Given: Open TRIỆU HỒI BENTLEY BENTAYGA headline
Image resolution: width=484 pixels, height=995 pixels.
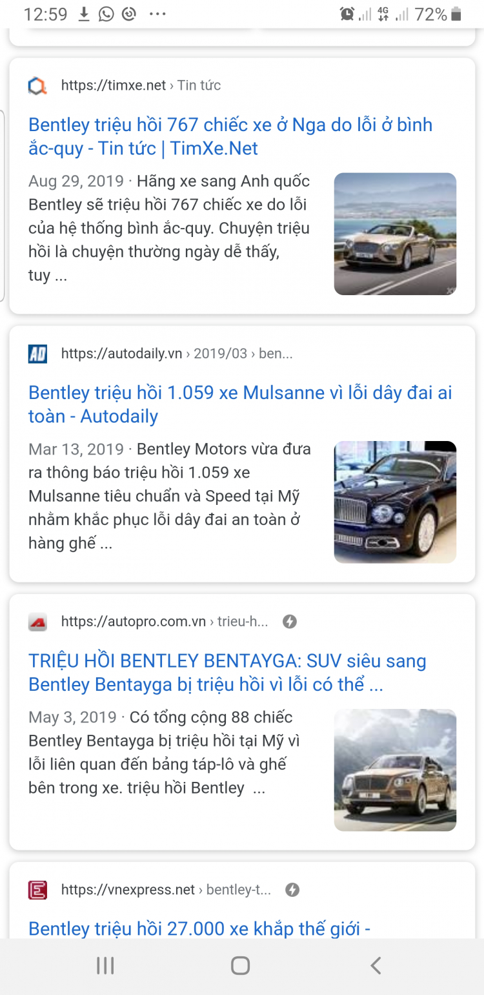Looking at the screenshot, I should [x=227, y=673].
